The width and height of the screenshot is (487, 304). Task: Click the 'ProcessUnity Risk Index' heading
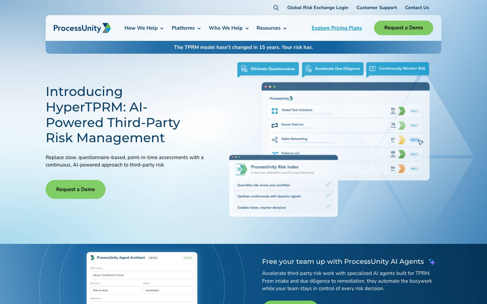click(x=275, y=167)
